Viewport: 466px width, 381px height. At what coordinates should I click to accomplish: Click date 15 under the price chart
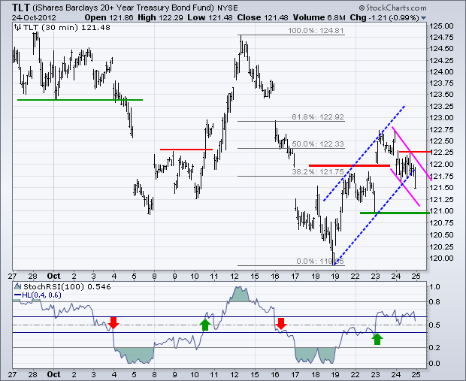[255, 276]
